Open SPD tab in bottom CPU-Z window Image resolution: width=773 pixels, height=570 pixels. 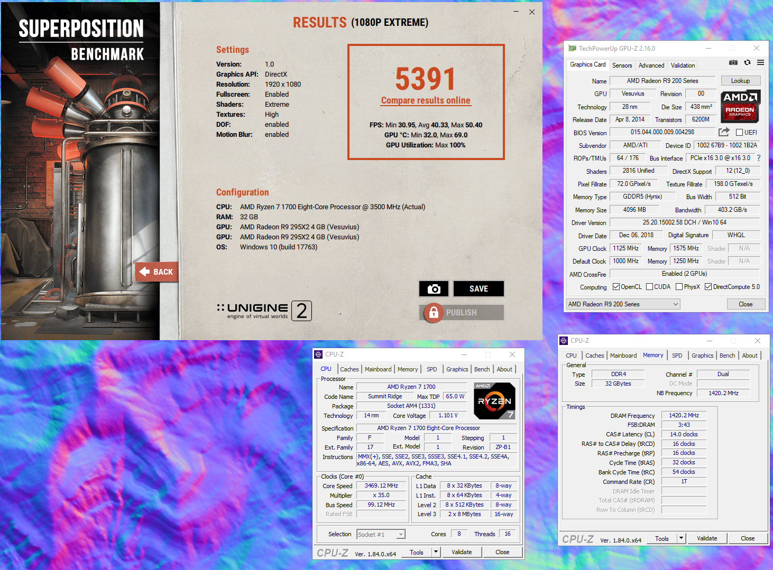432,369
